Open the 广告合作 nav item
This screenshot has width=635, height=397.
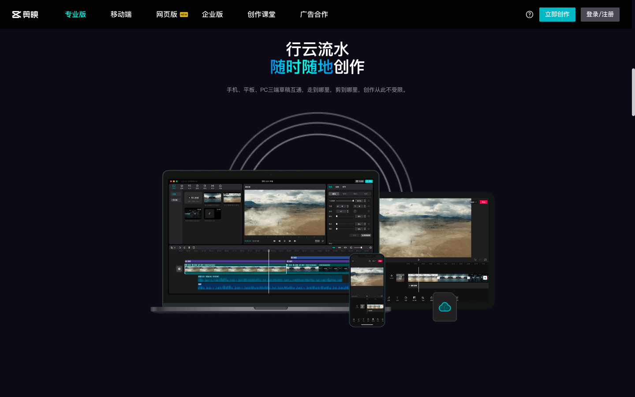pyautogui.click(x=314, y=15)
